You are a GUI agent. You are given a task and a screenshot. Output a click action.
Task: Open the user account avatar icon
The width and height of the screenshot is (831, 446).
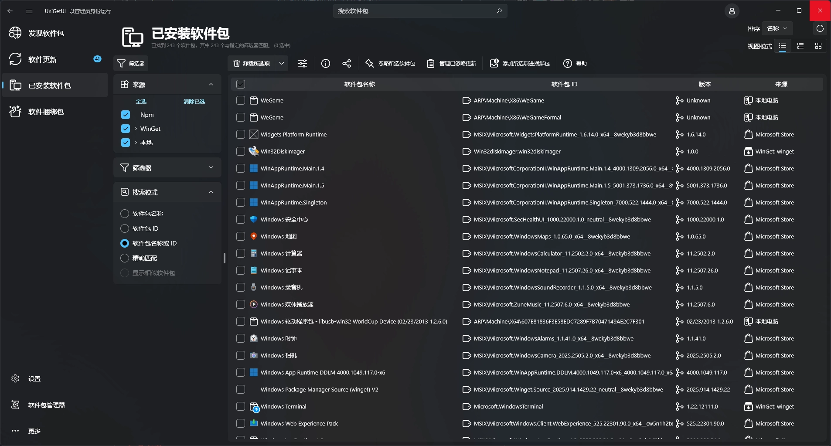(732, 11)
